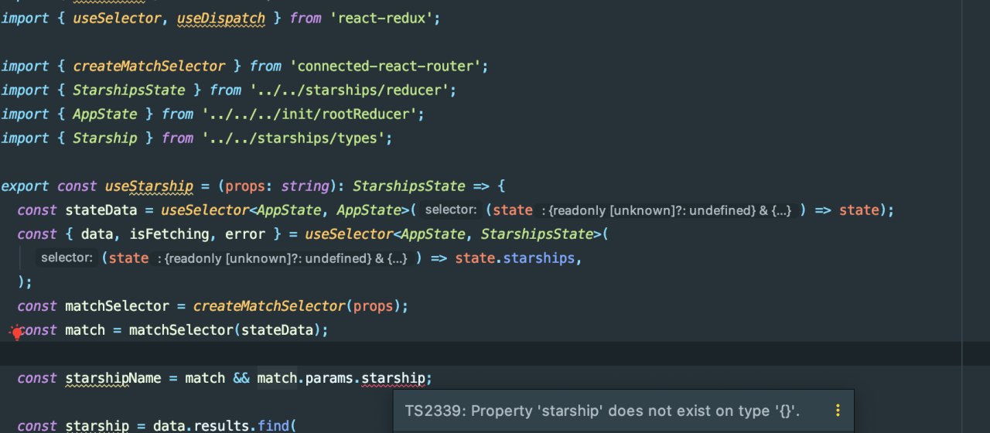Click the red quick-fix light bulb icon
Screen dimensions: 990x433
tap(16, 332)
